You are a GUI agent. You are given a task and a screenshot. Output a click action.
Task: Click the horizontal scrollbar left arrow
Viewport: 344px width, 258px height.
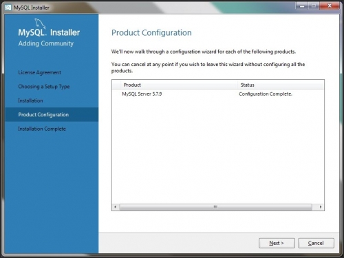tap(116, 207)
